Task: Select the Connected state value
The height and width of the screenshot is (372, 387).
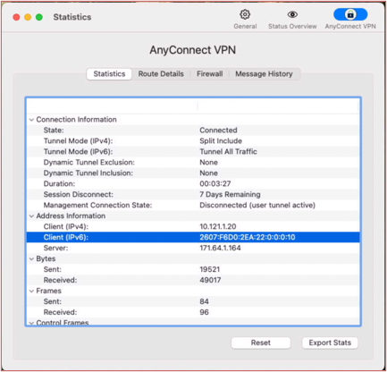Action: pos(218,131)
